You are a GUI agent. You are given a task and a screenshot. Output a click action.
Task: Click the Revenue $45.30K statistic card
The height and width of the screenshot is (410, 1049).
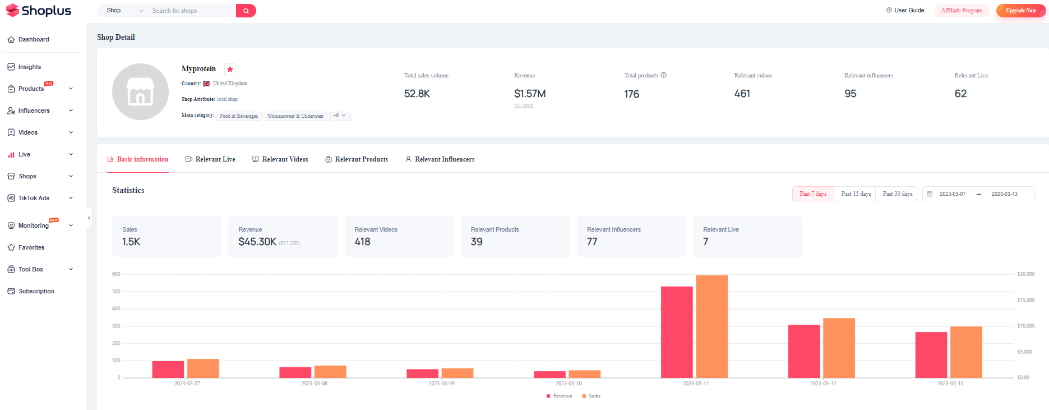tap(283, 236)
